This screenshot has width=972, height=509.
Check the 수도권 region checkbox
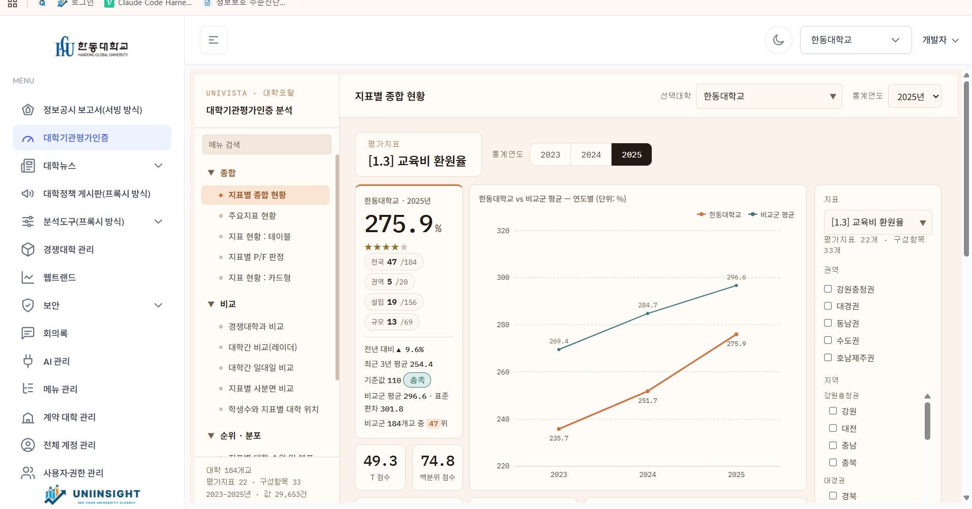(x=828, y=340)
